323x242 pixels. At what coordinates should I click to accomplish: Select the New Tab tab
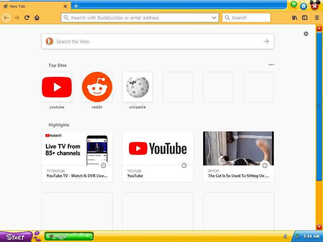click(35, 6)
